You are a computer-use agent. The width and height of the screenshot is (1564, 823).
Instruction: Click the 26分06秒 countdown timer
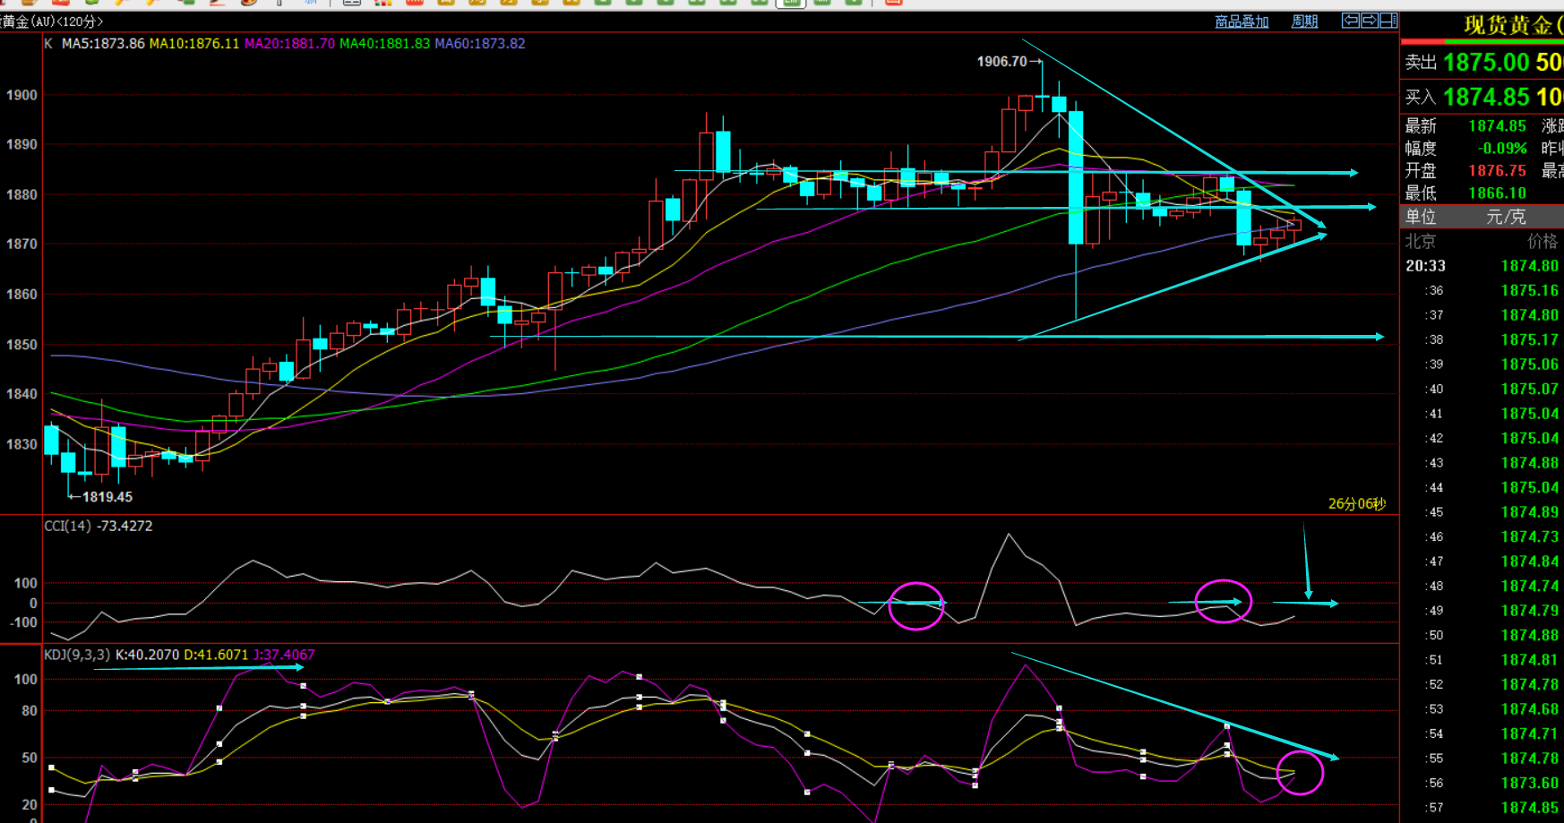tap(1357, 504)
